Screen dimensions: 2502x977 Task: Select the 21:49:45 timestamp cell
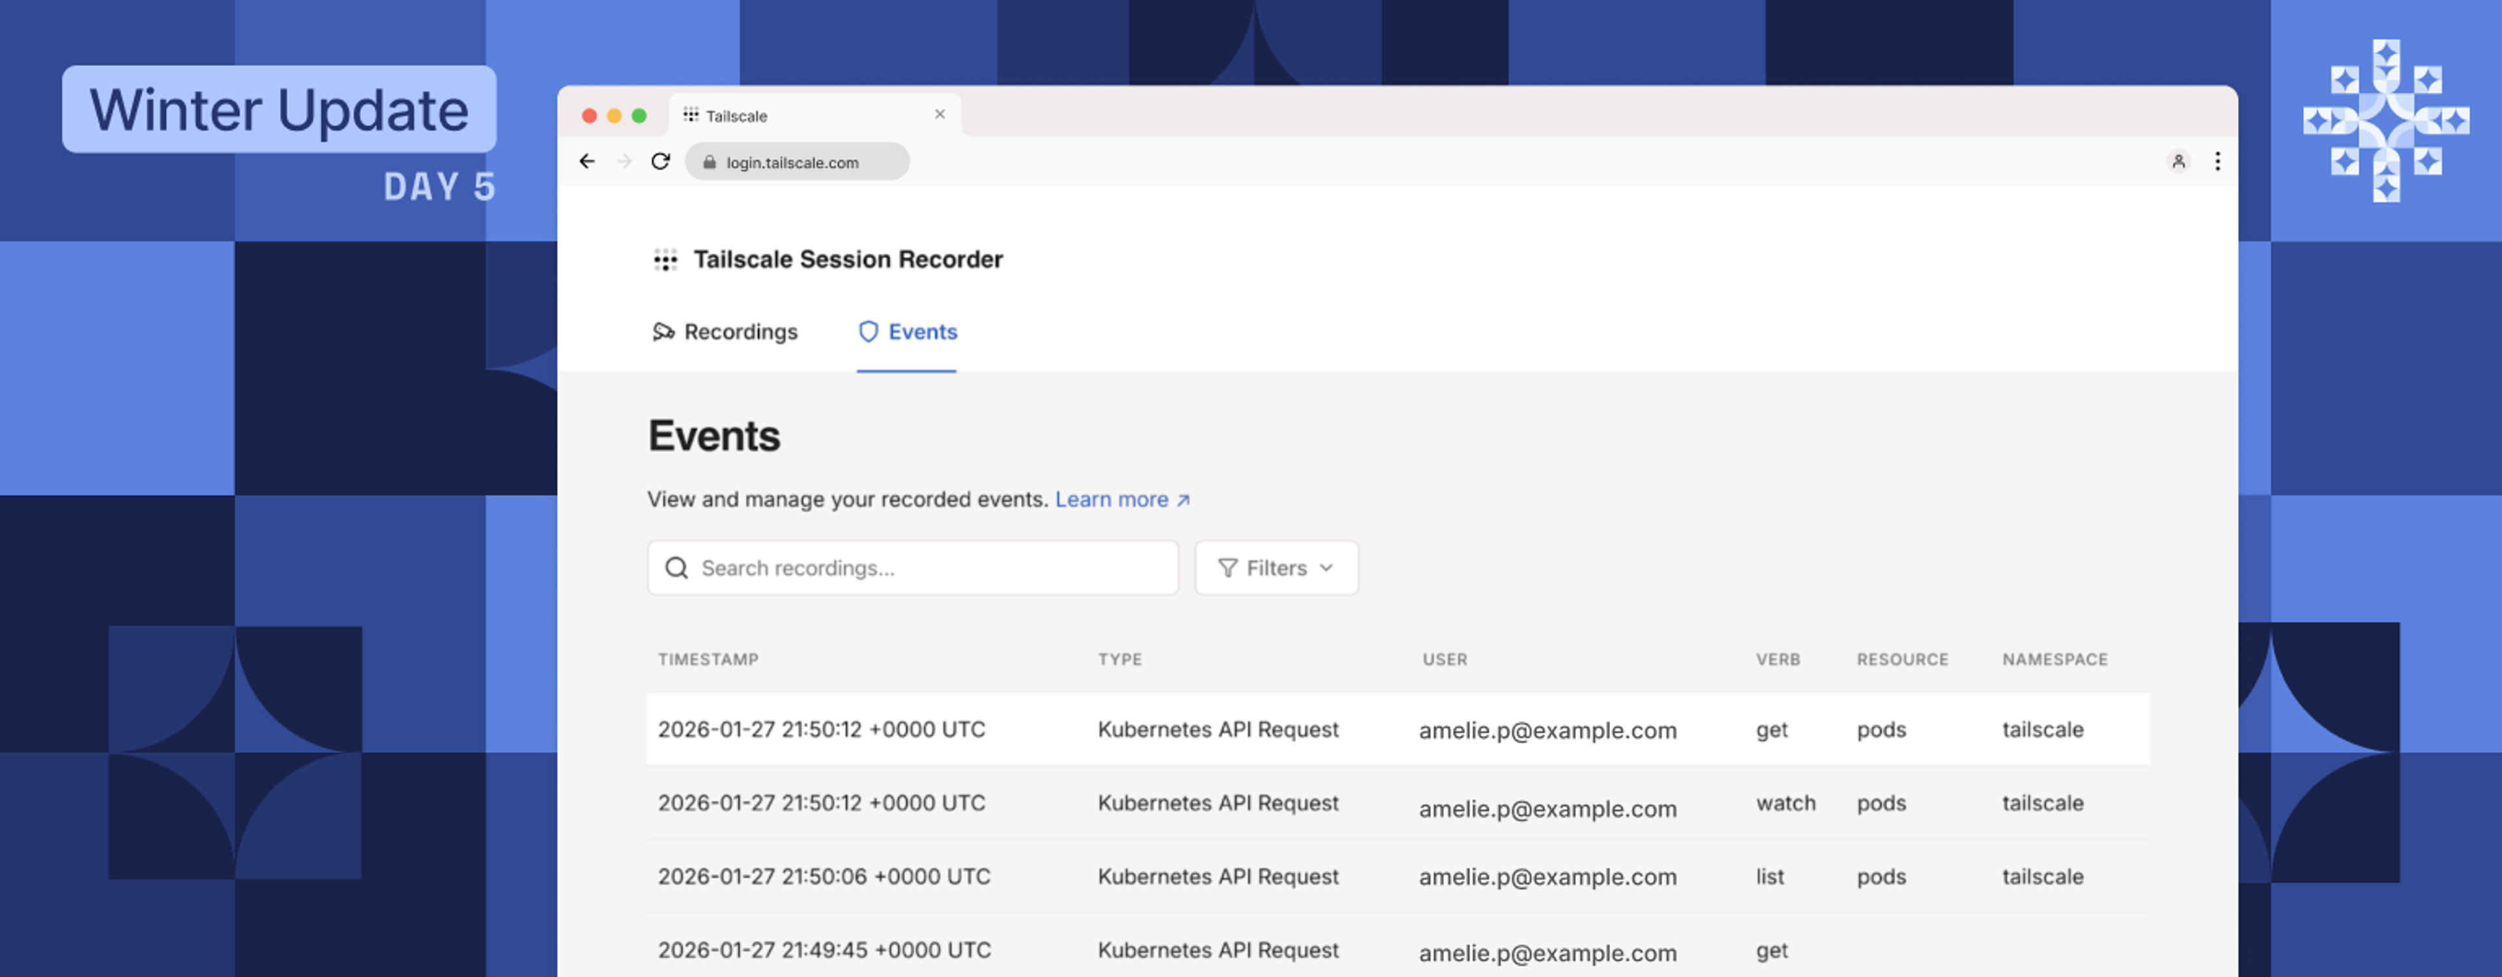pos(824,950)
